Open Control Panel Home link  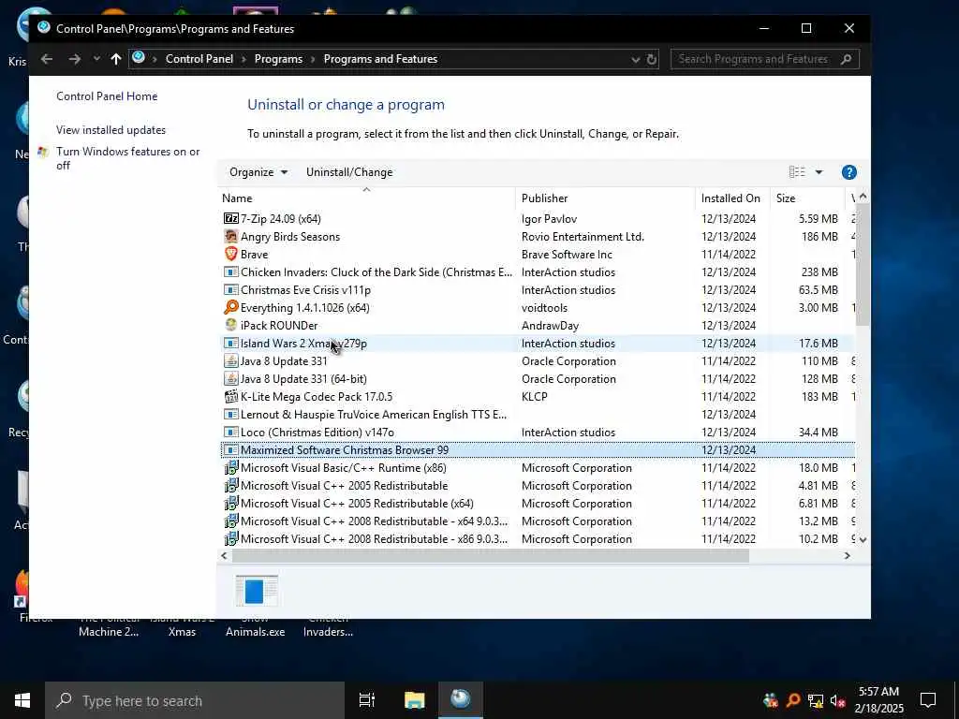[x=107, y=96]
